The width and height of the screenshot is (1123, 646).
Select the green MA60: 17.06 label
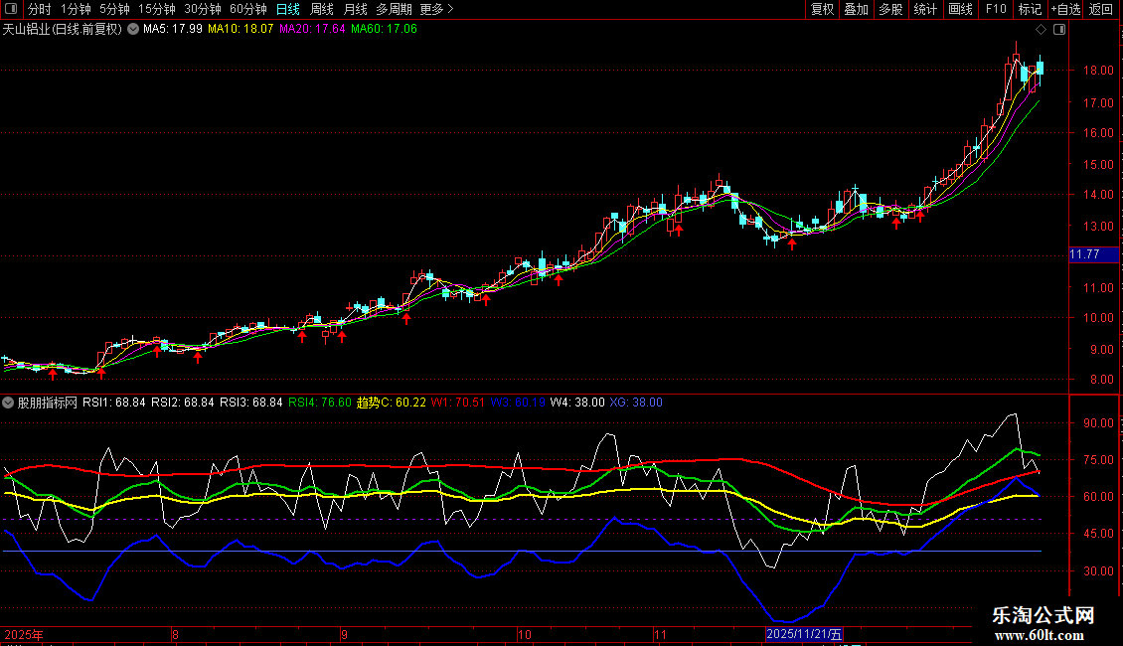click(x=384, y=30)
